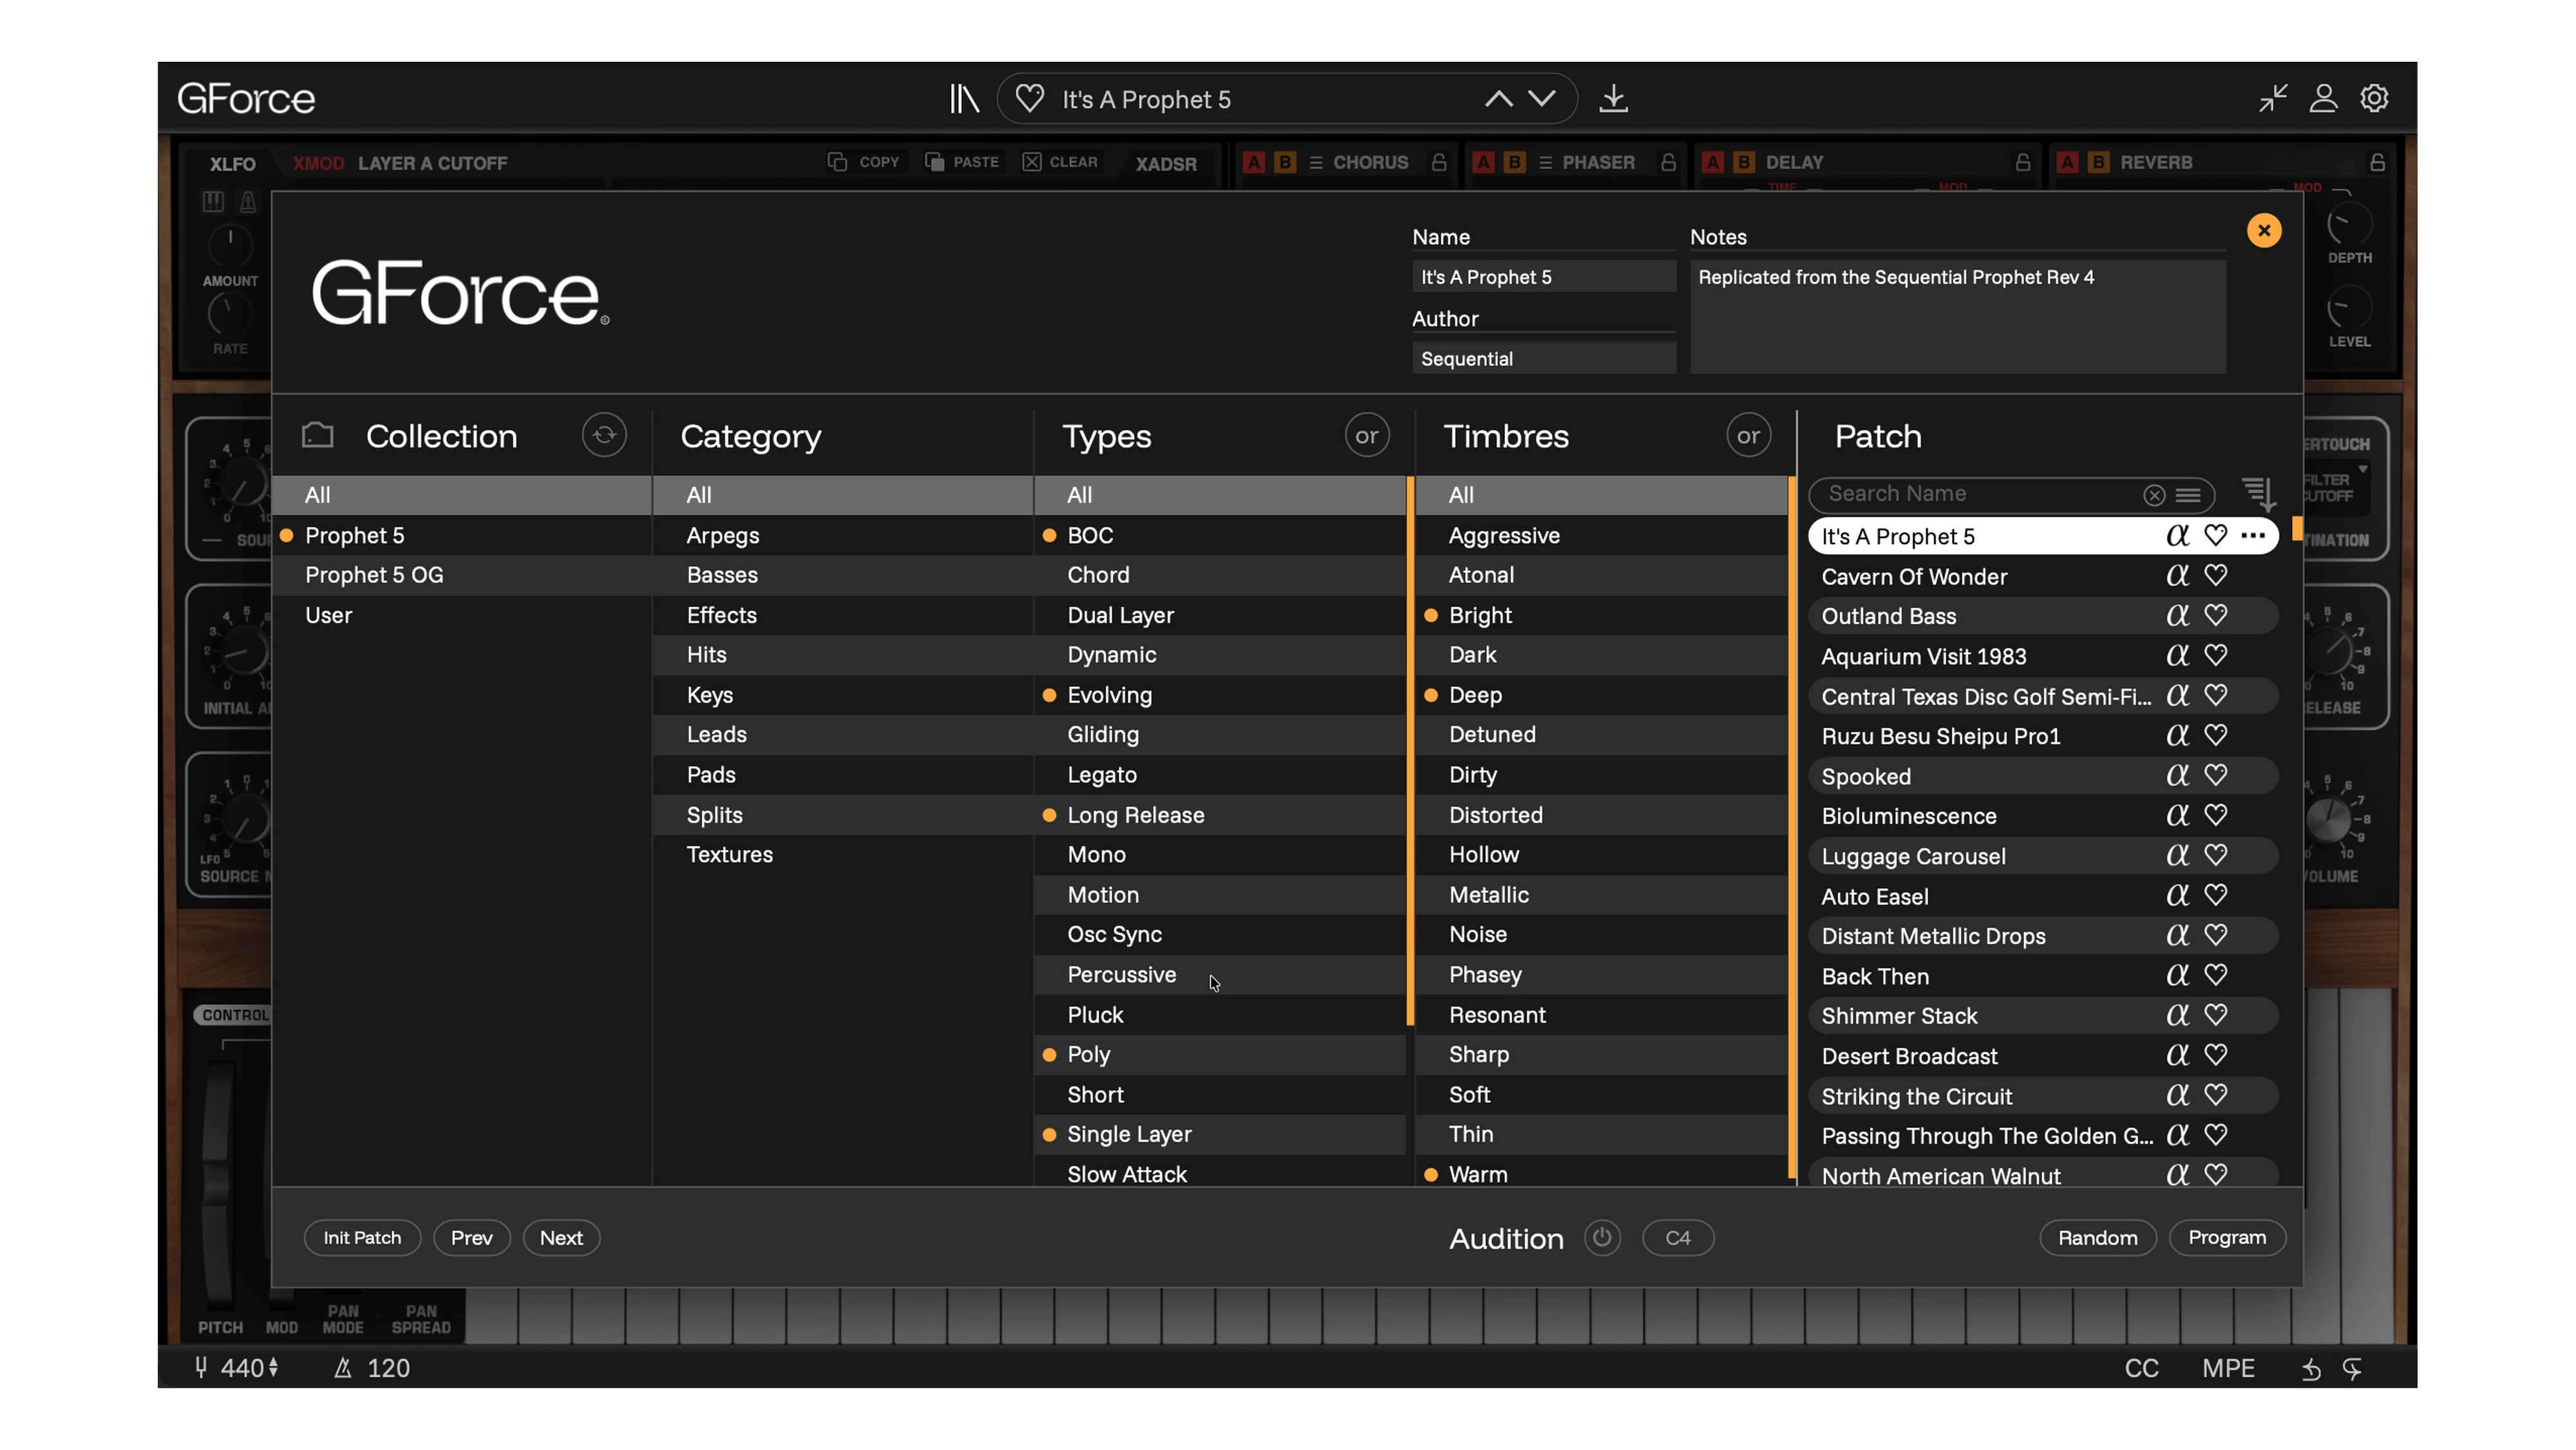2576x1450 pixels.
Task: Clear the patch search field
Action: pos(2154,495)
